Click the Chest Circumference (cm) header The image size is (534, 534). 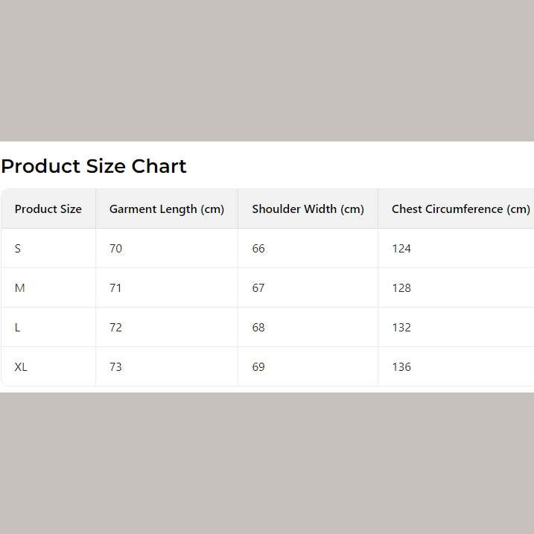coord(460,209)
